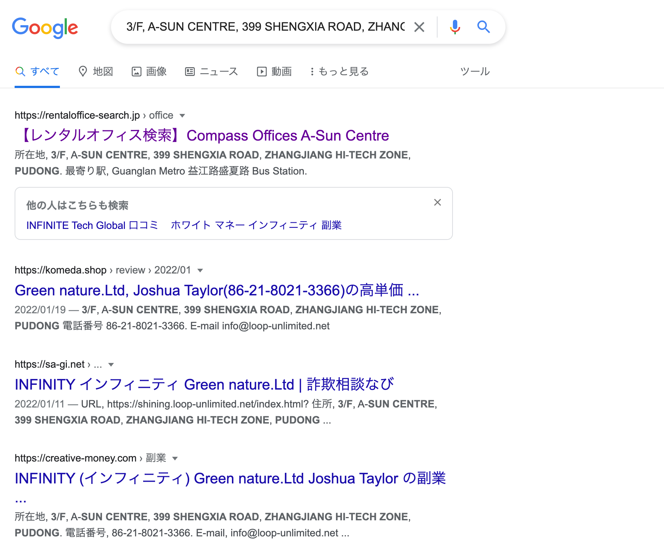Open Green nature.Ltd, Joshua Taylor result

click(217, 290)
